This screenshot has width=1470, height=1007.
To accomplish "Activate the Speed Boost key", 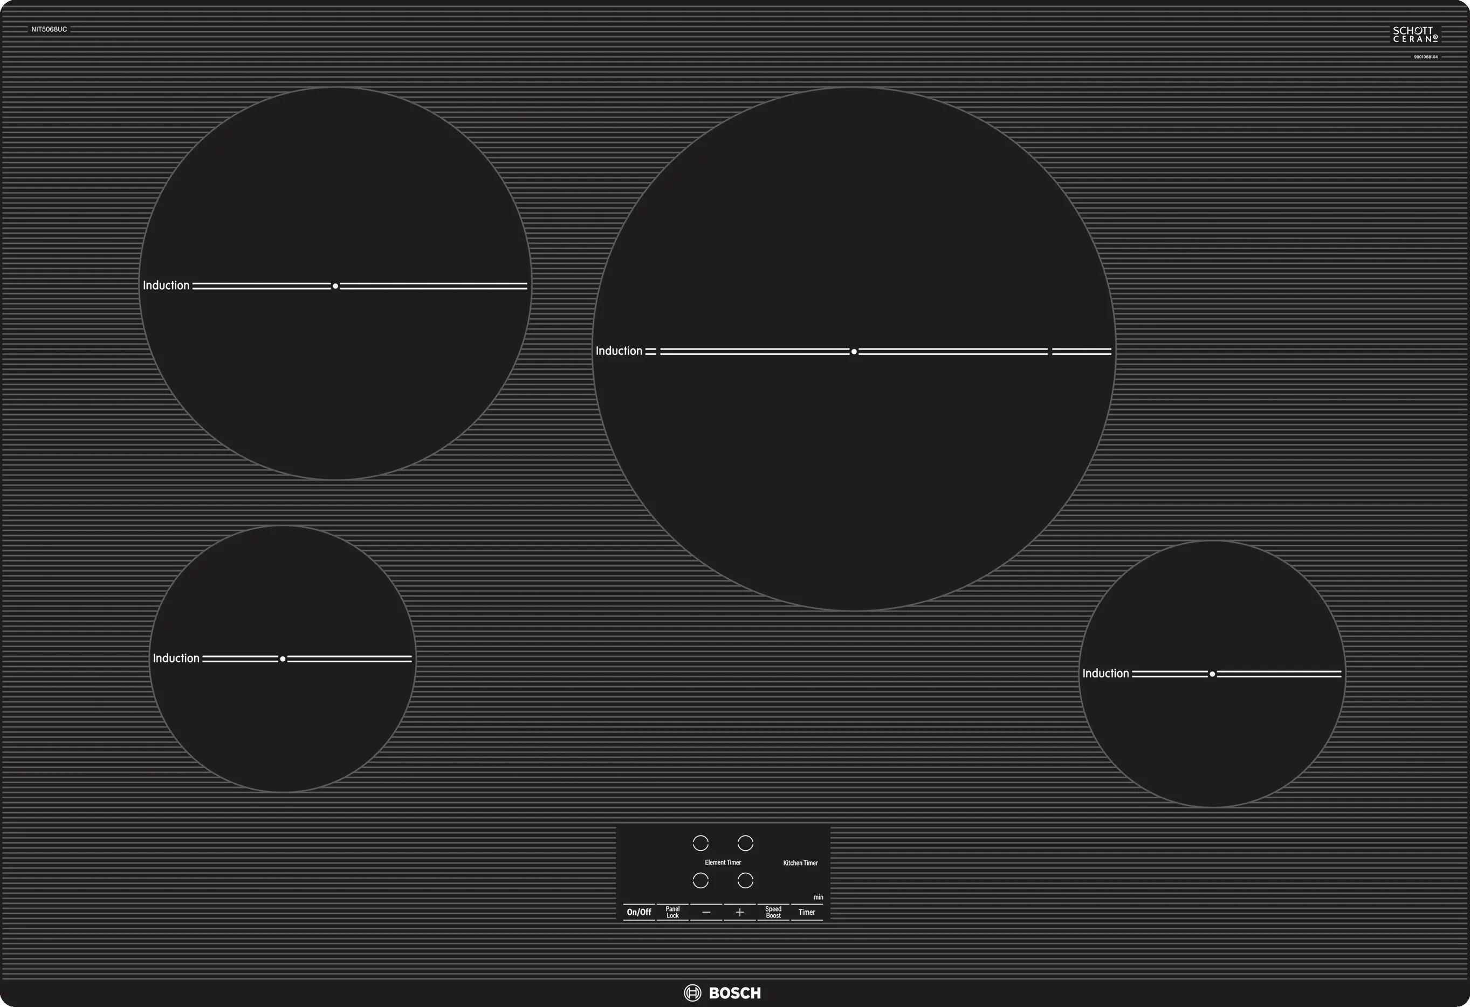I will coord(773,912).
